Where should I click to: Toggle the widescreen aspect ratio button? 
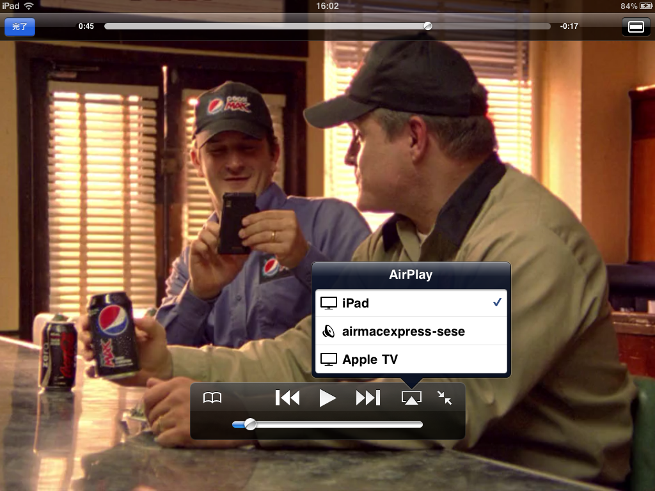(636, 27)
